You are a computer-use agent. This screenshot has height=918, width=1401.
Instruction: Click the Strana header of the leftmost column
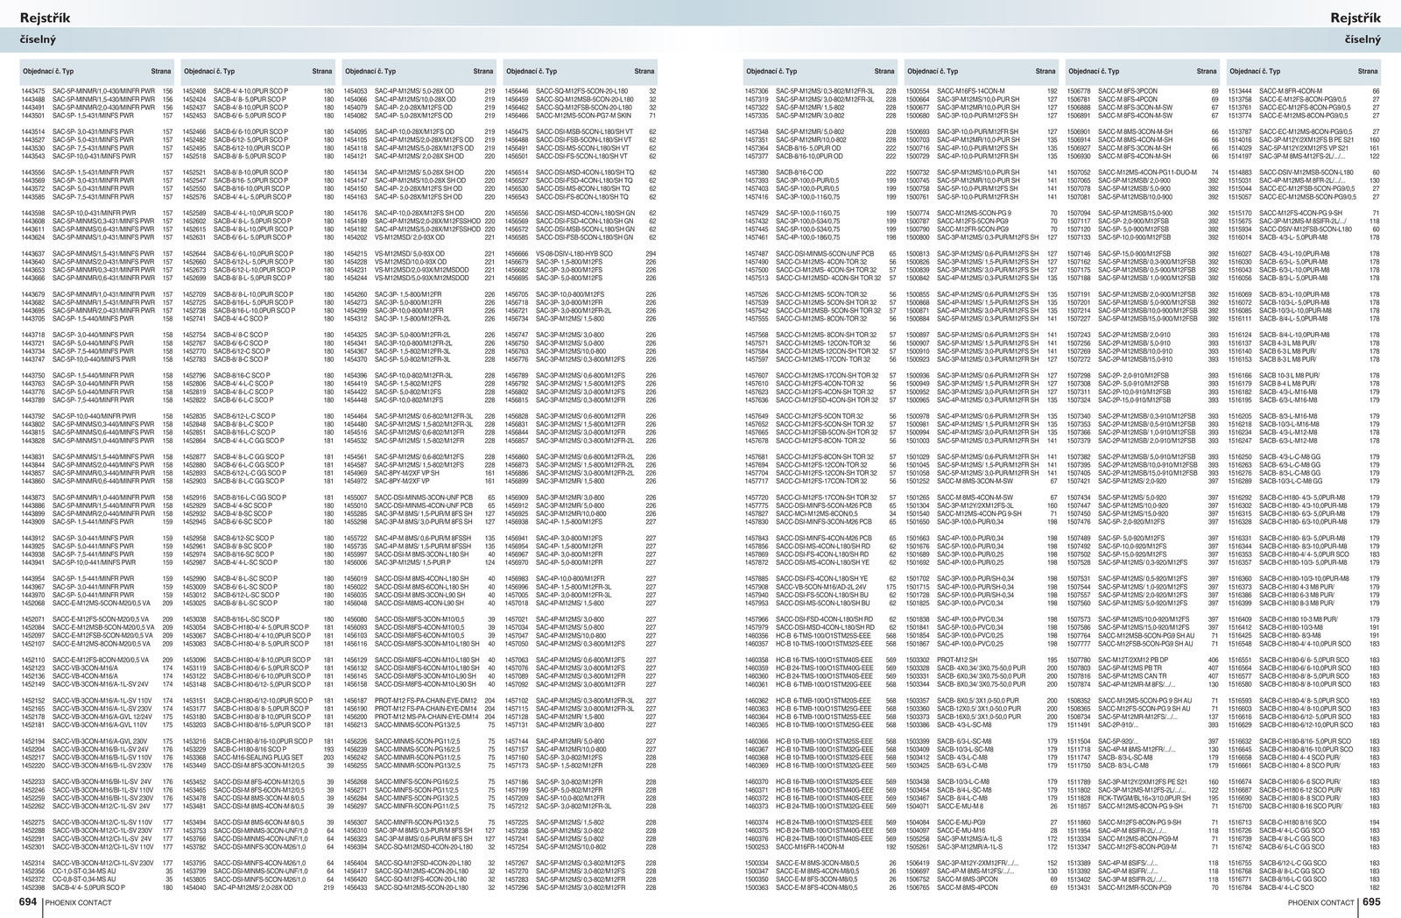pyautogui.click(x=161, y=71)
